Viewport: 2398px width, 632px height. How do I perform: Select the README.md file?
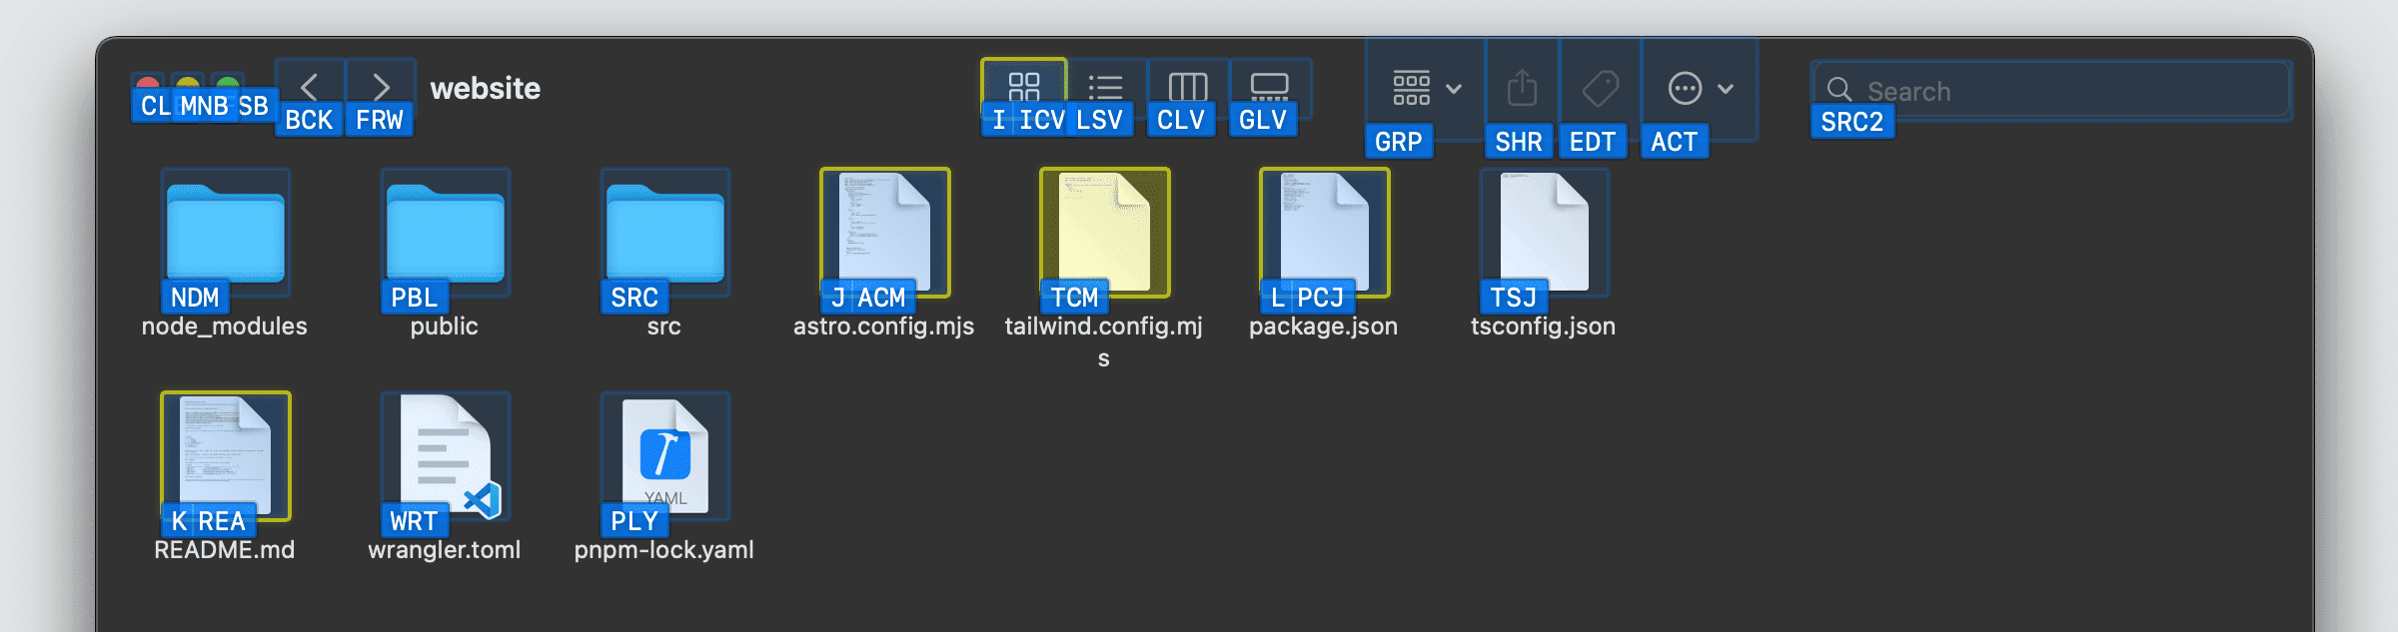225,456
